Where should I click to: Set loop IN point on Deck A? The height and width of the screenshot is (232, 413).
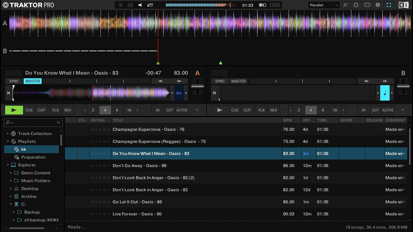click(157, 110)
